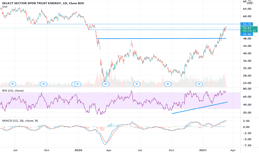
Task: Click the RSI (14, close) indicator label
Action: point(13,91)
